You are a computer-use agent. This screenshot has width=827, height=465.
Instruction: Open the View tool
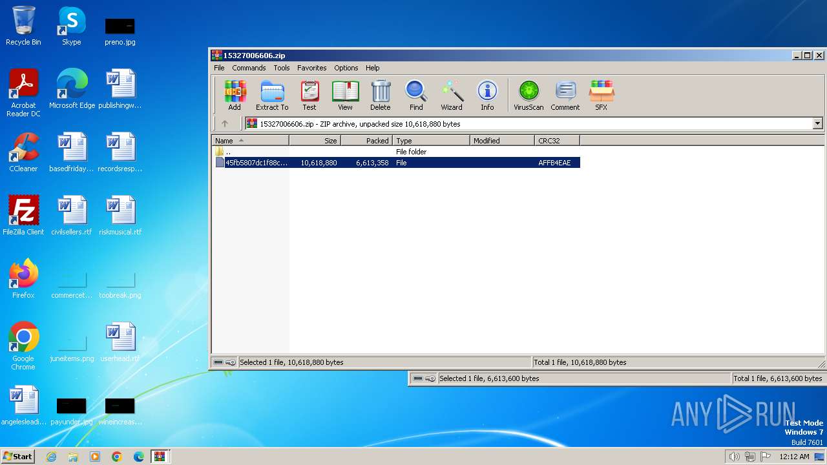click(x=345, y=96)
